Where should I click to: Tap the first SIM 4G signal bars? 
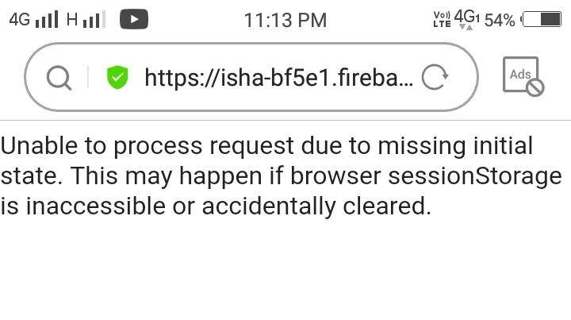pos(48,20)
